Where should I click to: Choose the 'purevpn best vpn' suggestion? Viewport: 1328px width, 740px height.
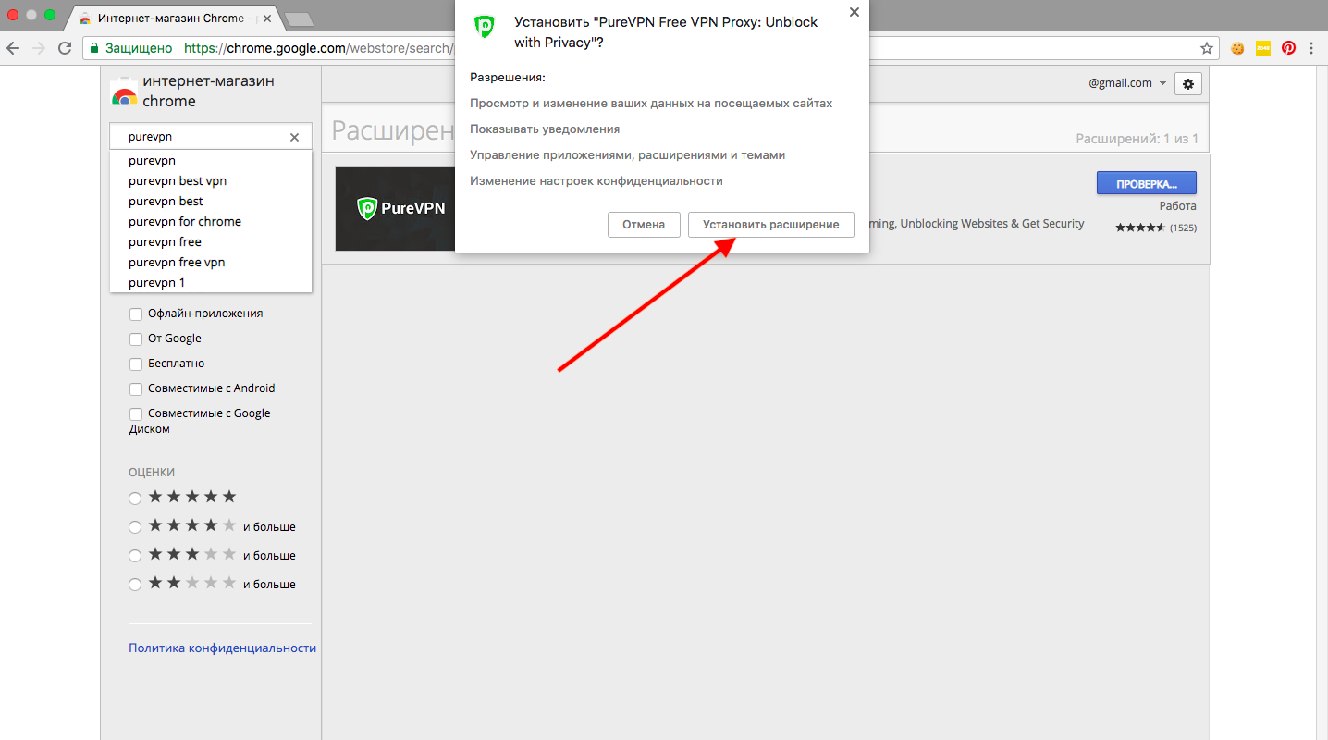211,180
